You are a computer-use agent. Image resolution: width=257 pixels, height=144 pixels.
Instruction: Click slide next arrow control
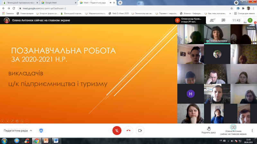coord(7,121)
